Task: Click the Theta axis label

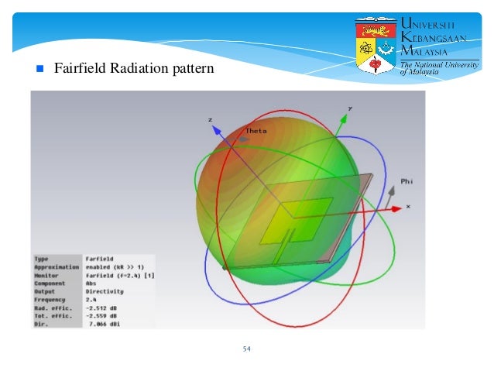Action: pos(256,131)
